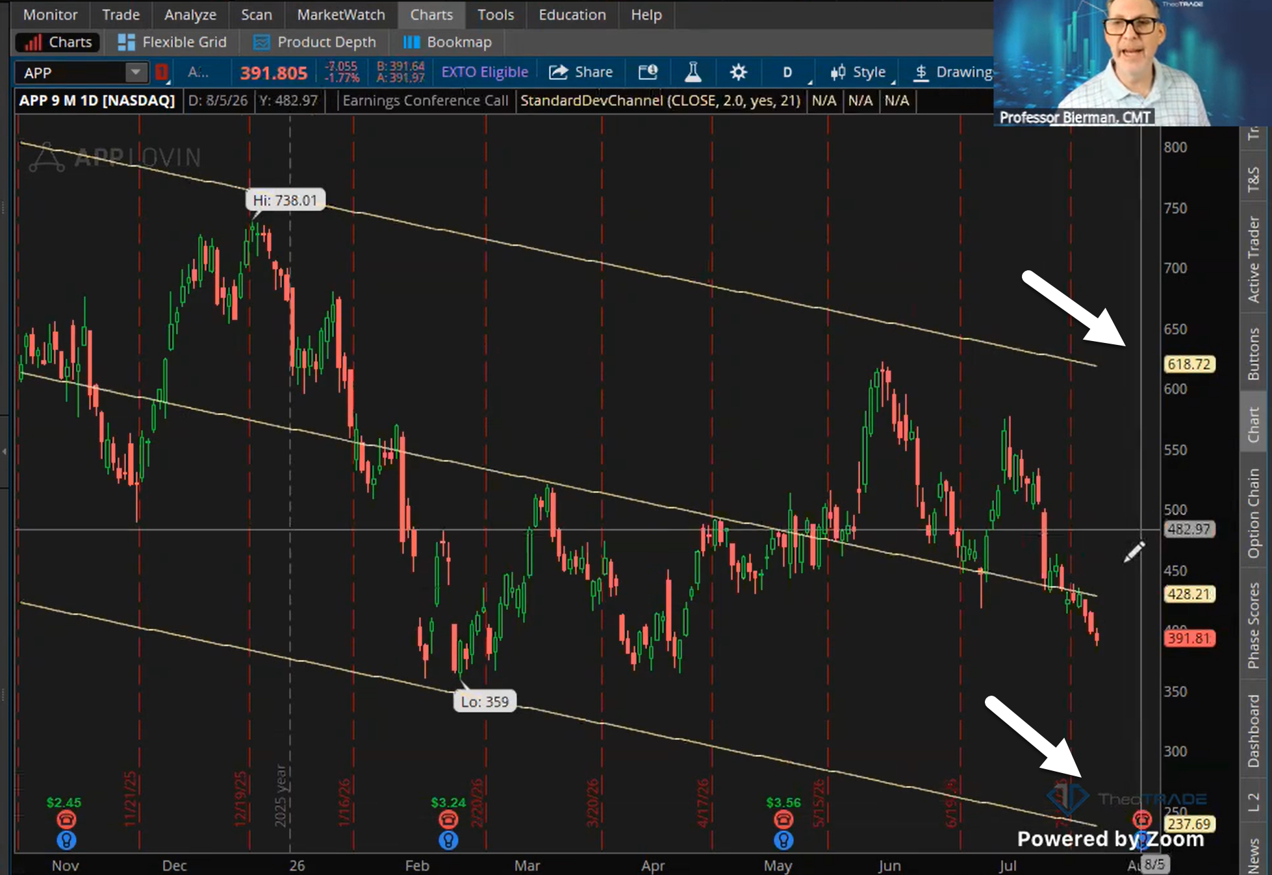The width and height of the screenshot is (1272, 875).
Task: Open the D timeframe selector
Action: [787, 72]
